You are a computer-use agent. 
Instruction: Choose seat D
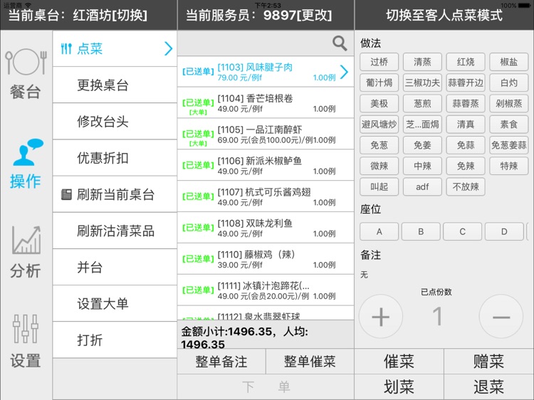pos(504,231)
